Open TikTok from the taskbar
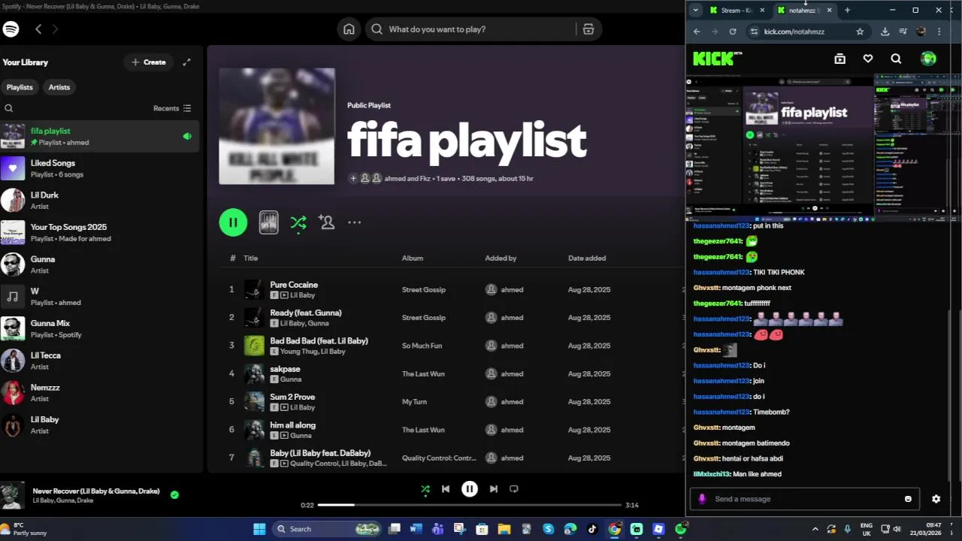This screenshot has height=541, width=962. 592,529
